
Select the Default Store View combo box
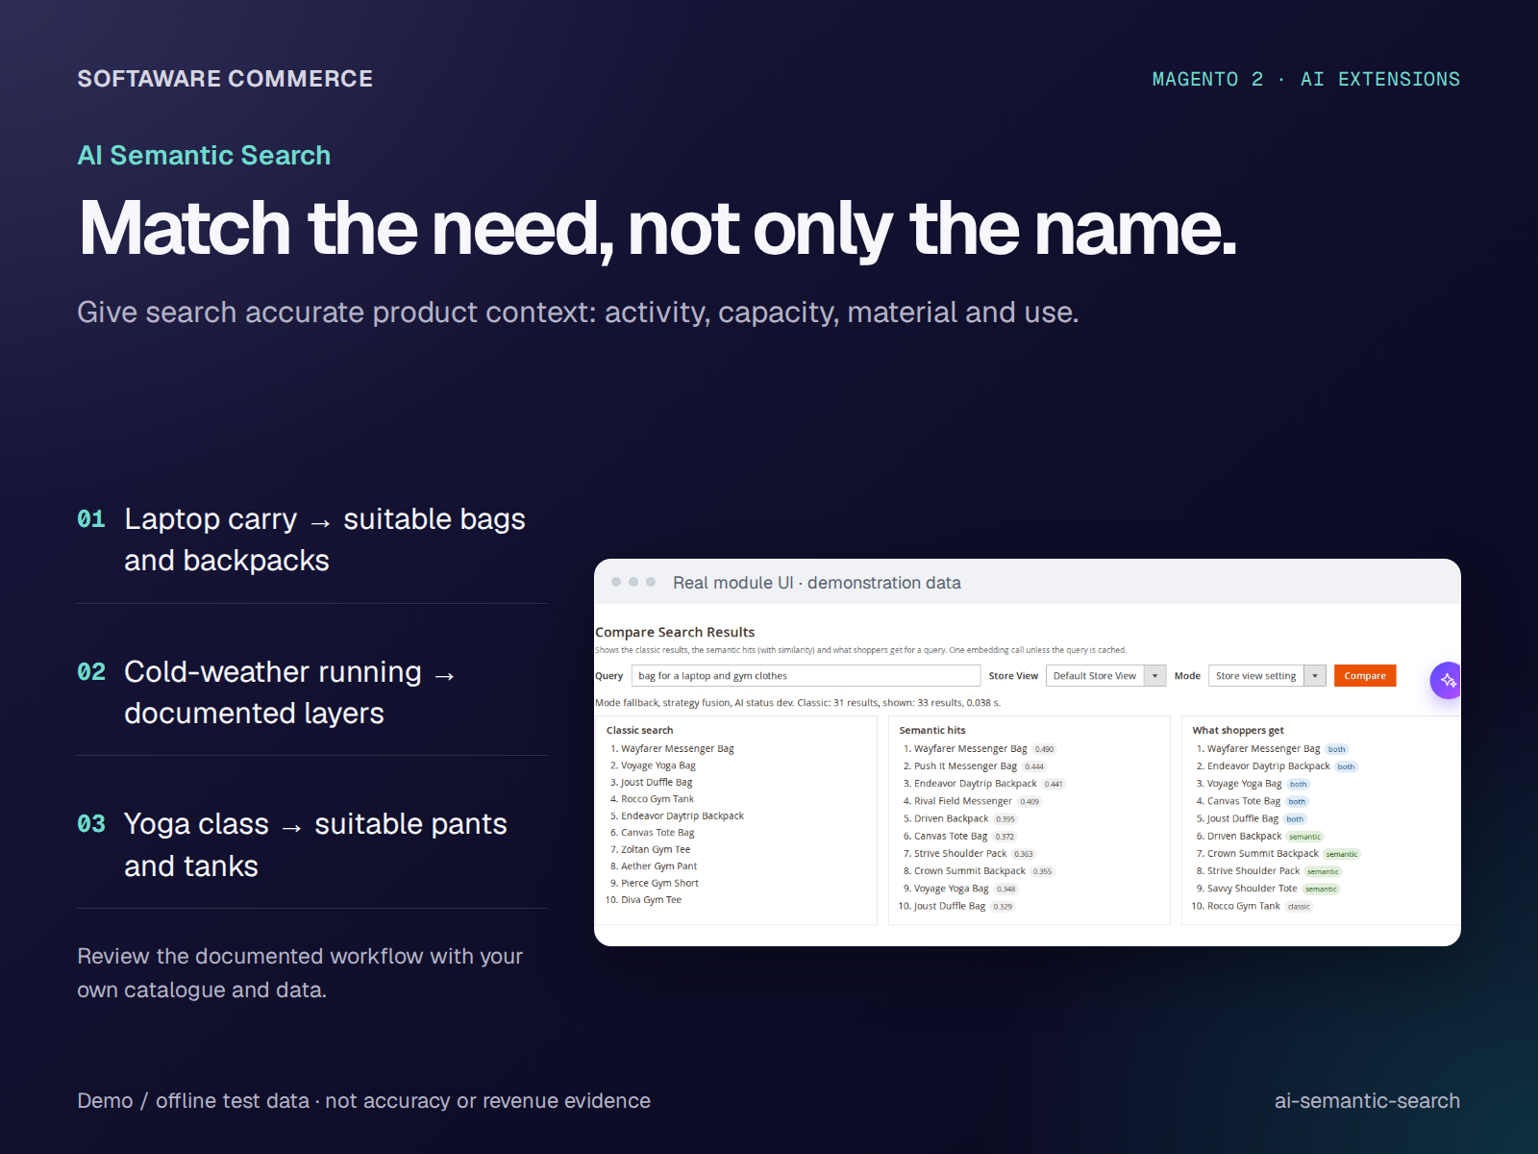click(1105, 676)
